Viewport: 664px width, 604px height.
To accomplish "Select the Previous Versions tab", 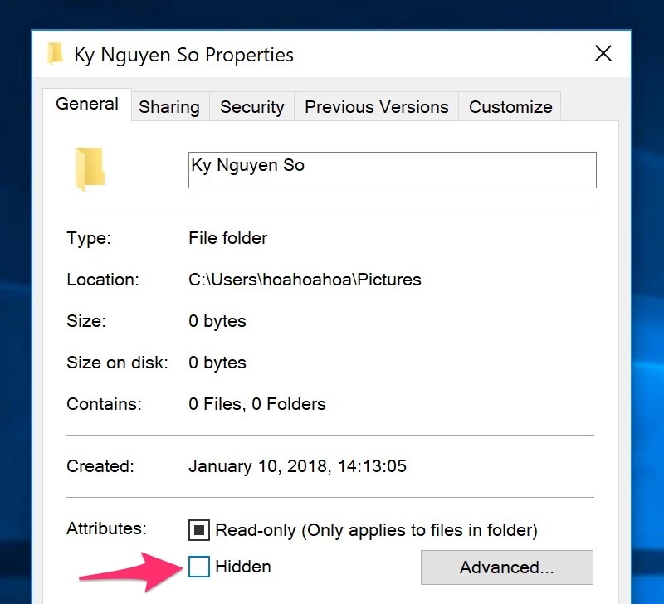I will 376,106.
